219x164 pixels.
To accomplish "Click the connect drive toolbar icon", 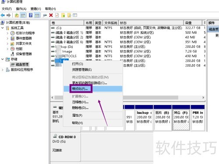I will tap(45, 15).
